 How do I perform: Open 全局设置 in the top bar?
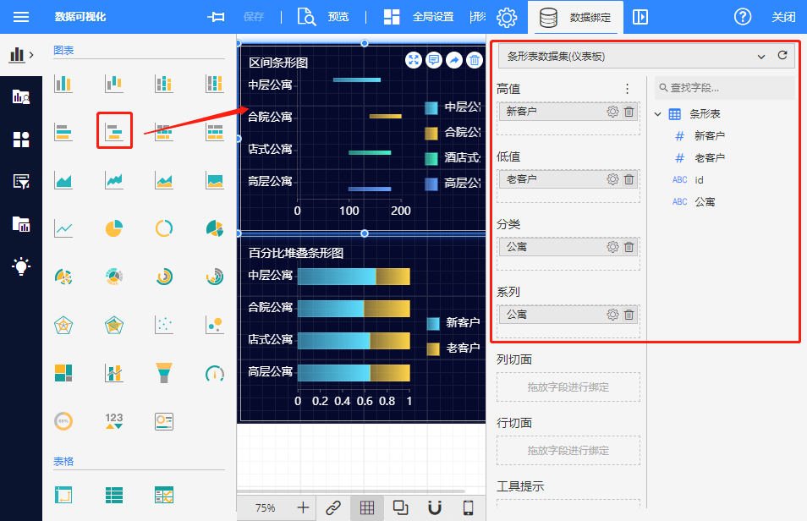coord(419,17)
